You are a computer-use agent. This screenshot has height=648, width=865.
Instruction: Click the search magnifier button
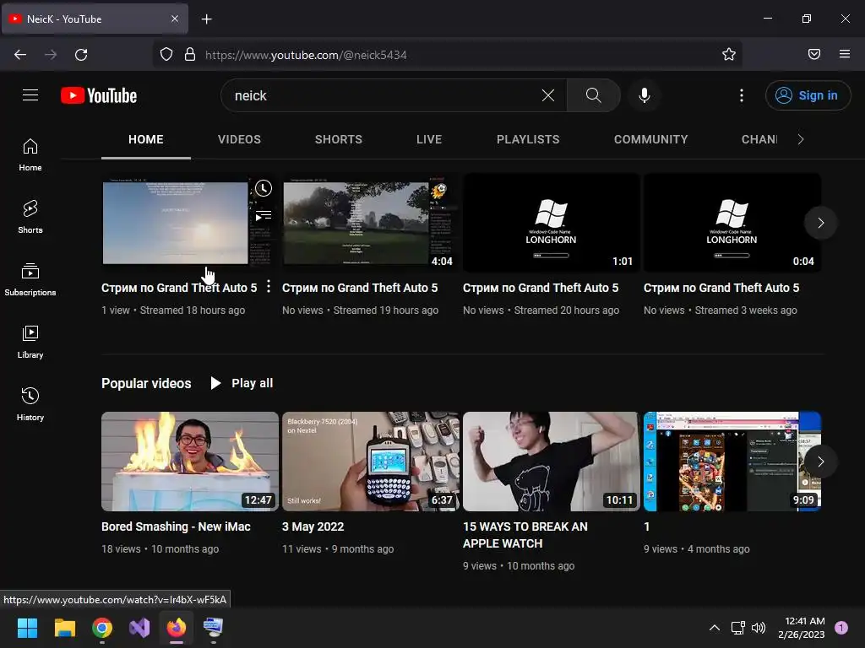[594, 95]
